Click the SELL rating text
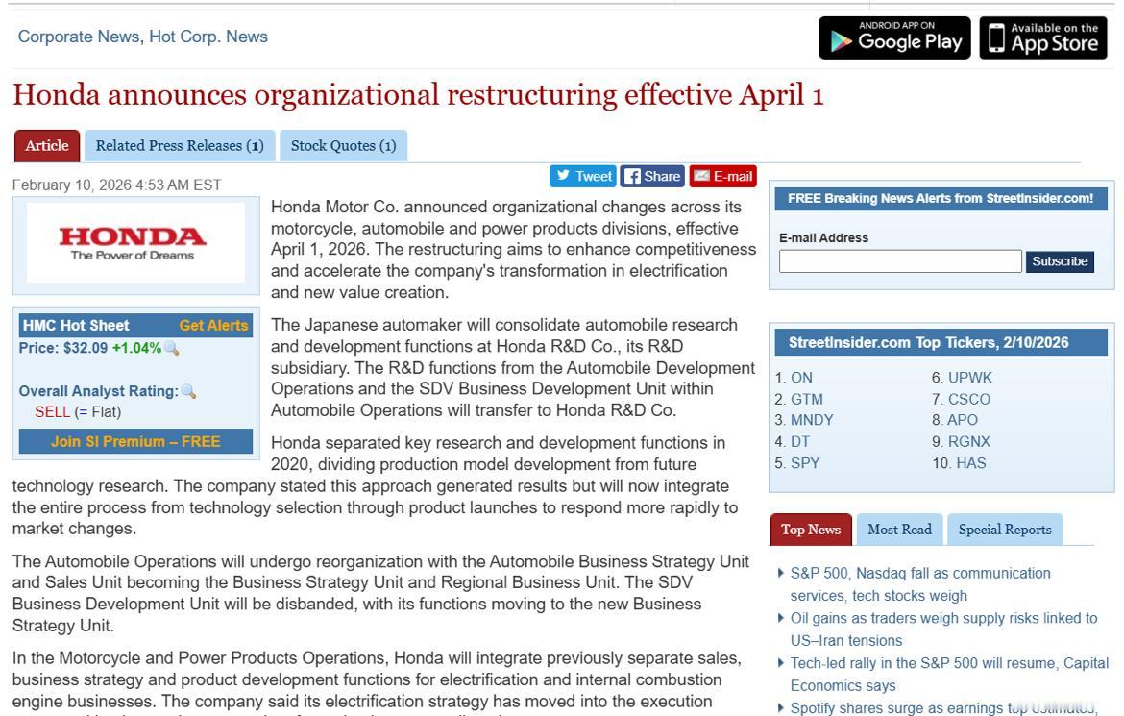Image resolution: width=1124 pixels, height=716 pixels. pyautogui.click(x=52, y=411)
